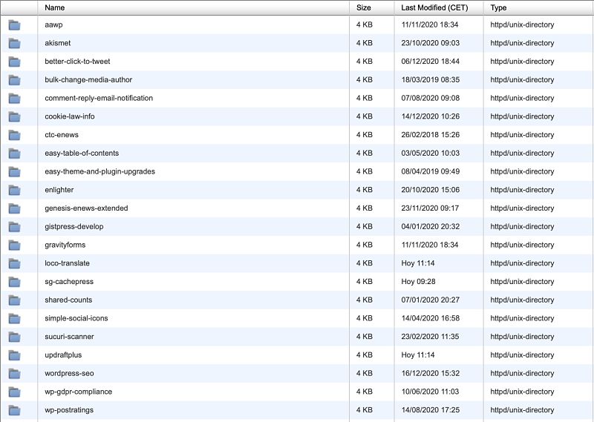Open the akismet directory name

tap(58, 43)
